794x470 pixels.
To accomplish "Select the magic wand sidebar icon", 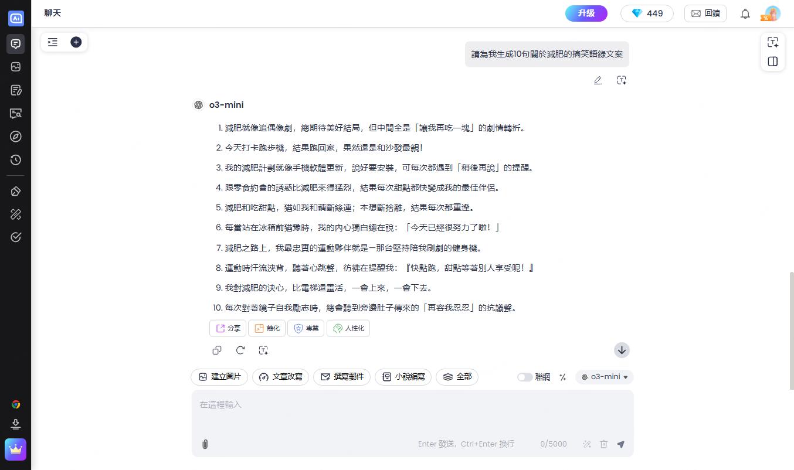I will pos(16,214).
